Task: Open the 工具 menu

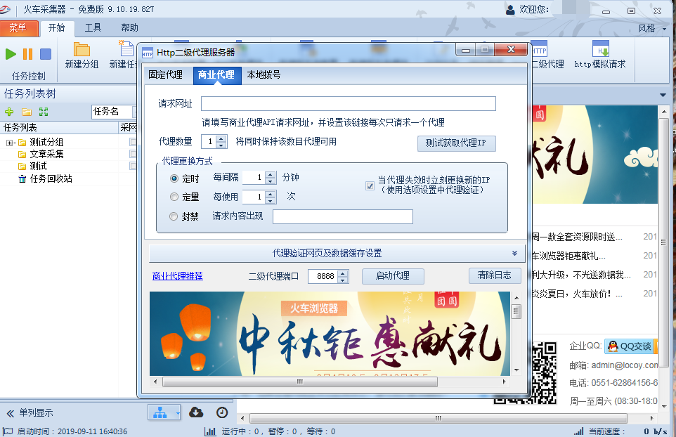Action: pos(94,28)
